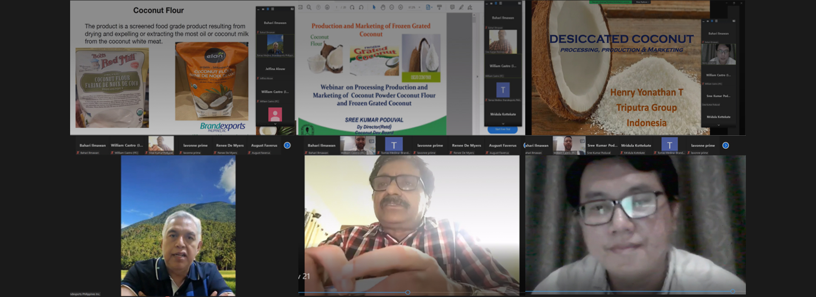Select the hand pan tool

382,7
